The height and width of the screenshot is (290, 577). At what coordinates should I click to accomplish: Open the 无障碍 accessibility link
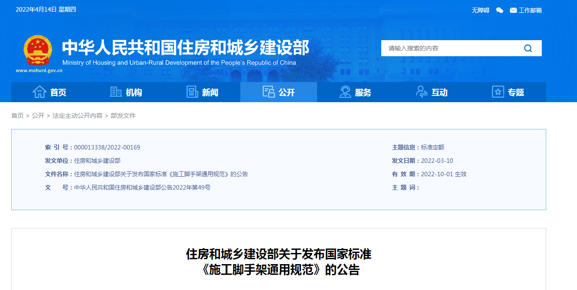coord(480,10)
